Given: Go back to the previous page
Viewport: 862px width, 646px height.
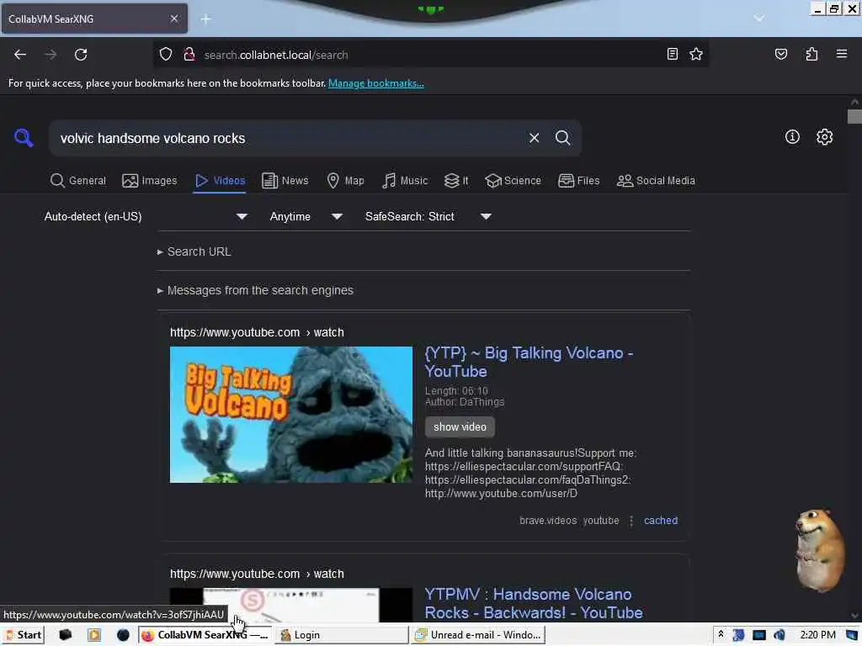Looking at the screenshot, I should click(20, 55).
